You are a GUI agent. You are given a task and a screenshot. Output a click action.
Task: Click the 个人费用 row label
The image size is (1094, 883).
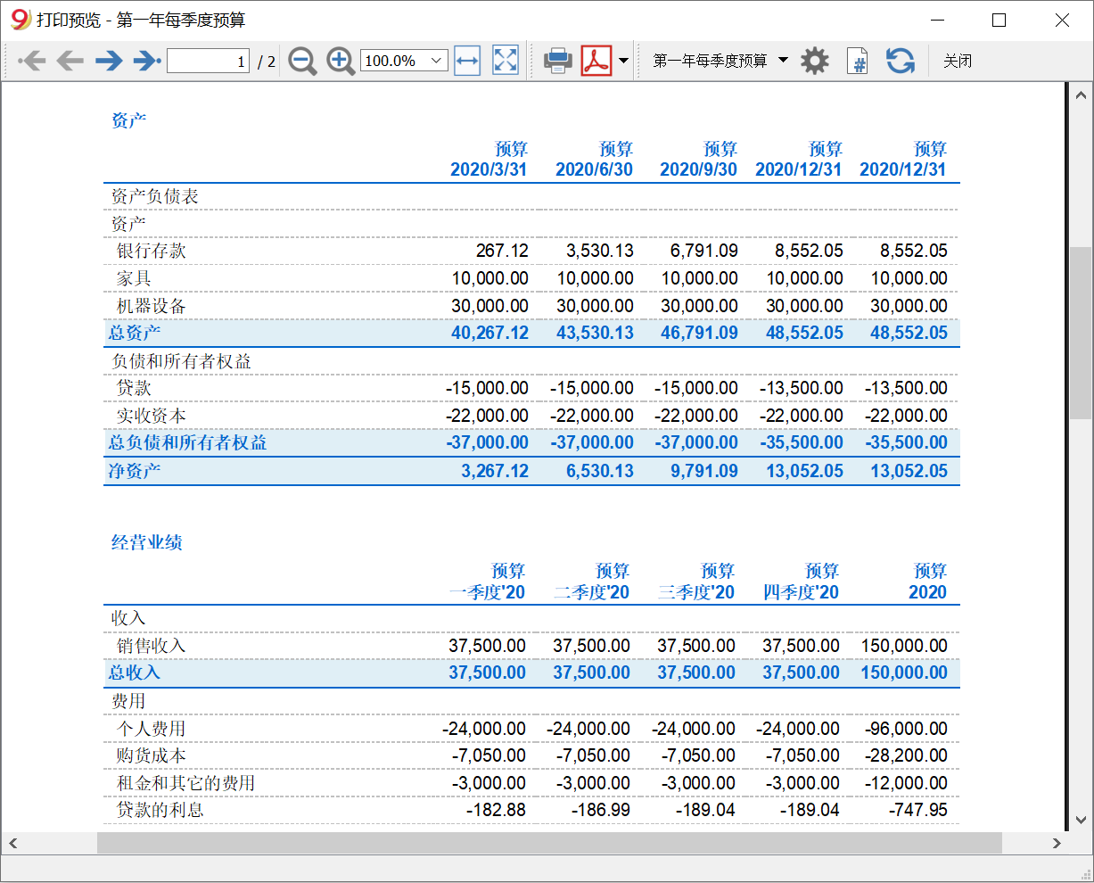151,729
